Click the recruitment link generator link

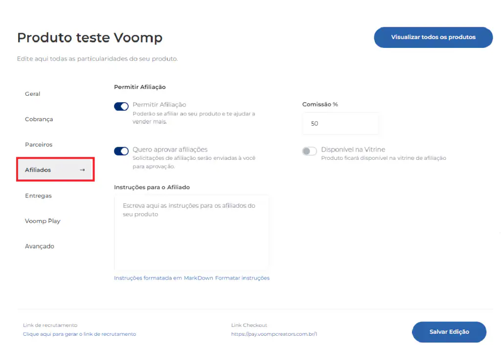pos(79,334)
